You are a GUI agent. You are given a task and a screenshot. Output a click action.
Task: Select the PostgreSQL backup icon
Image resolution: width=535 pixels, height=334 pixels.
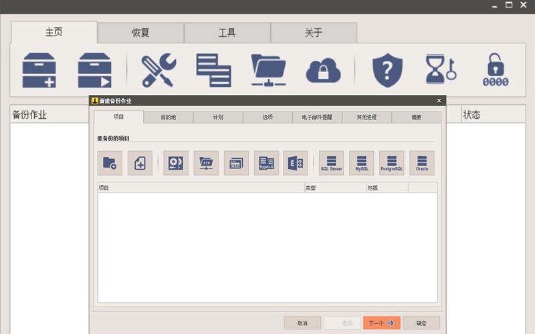click(392, 163)
